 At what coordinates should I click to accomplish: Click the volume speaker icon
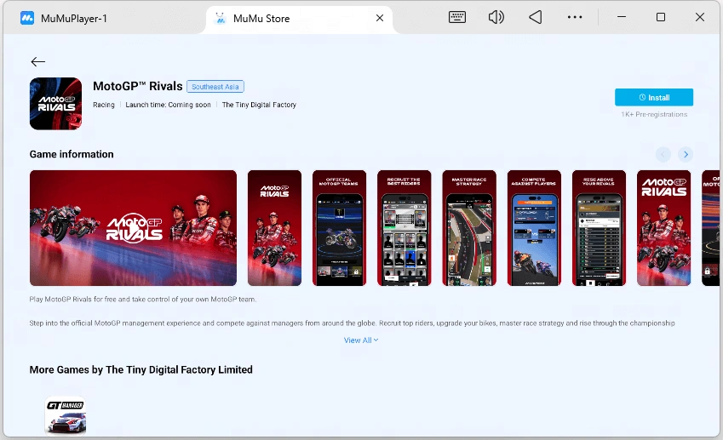tap(496, 18)
